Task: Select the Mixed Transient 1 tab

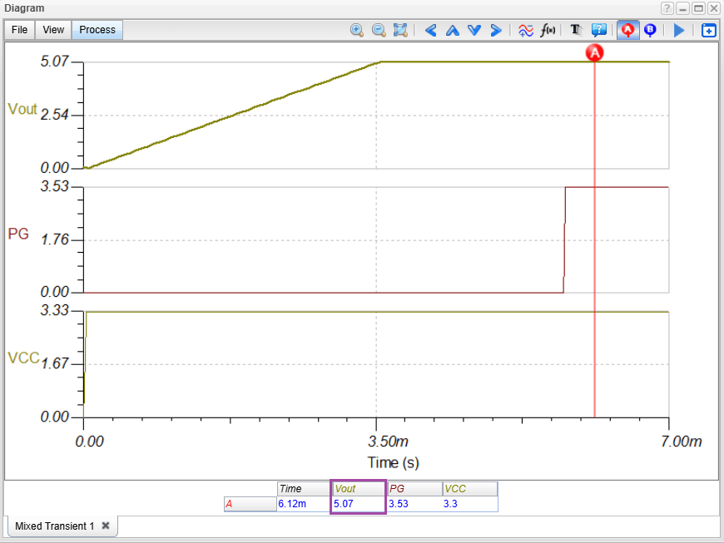Action: 54,526
